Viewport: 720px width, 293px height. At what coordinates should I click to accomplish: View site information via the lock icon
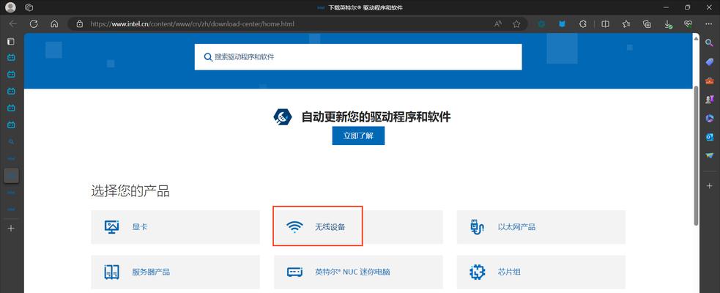79,24
